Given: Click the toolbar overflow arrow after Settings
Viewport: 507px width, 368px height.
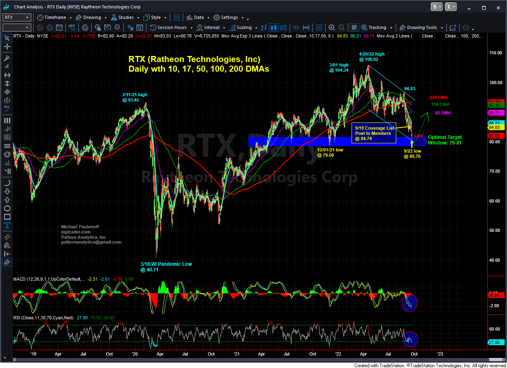Looking at the screenshot, I should [x=248, y=19].
